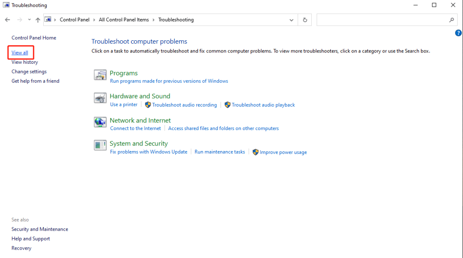Image resolution: width=463 pixels, height=258 pixels.
Task: Open the address bar history dropdown
Action: click(x=292, y=20)
